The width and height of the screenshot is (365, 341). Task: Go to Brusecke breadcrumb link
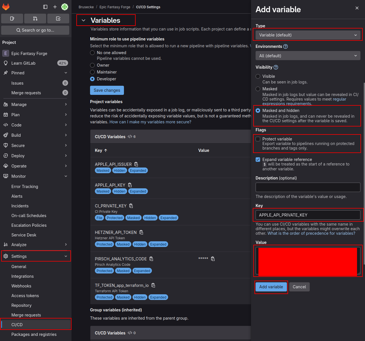click(86, 7)
